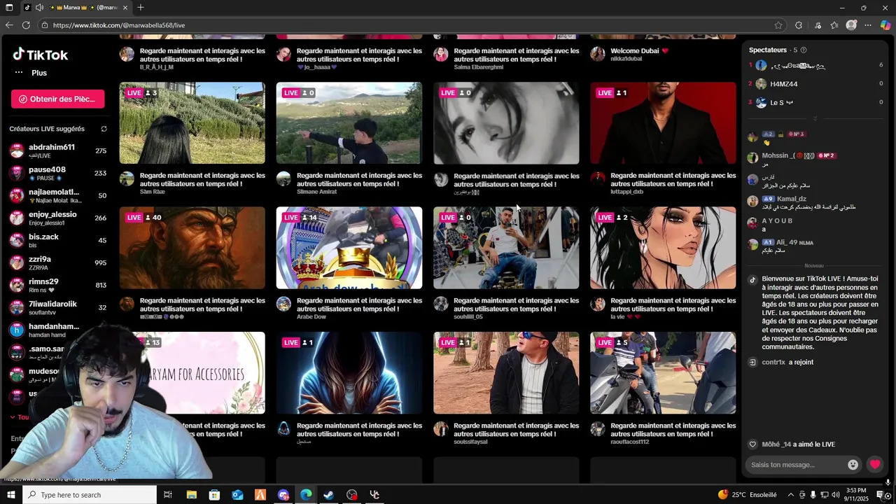Open Steam from the taskbar
The image size is (896, 504).
329,495
